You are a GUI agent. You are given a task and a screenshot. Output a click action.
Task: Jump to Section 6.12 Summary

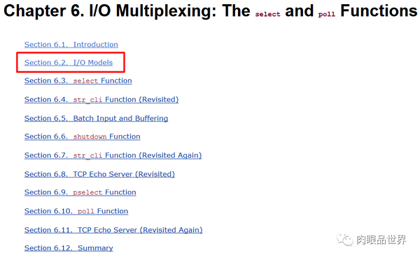click(x=69, y=248)
